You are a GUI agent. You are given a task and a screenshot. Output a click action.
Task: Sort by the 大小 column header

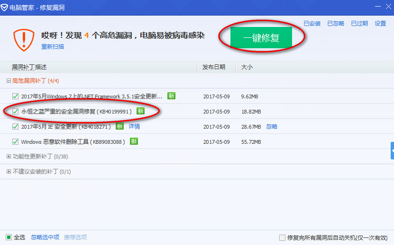coord(247,67)
